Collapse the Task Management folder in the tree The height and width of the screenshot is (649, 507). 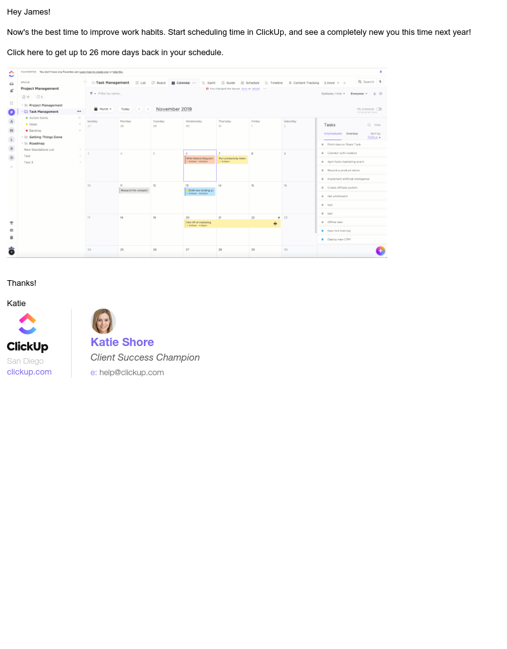22,112
